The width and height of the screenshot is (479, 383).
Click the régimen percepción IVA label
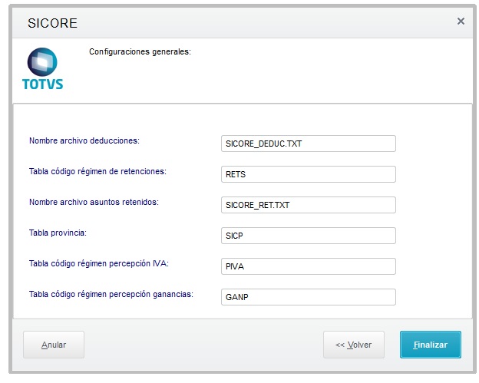(99, 263)
